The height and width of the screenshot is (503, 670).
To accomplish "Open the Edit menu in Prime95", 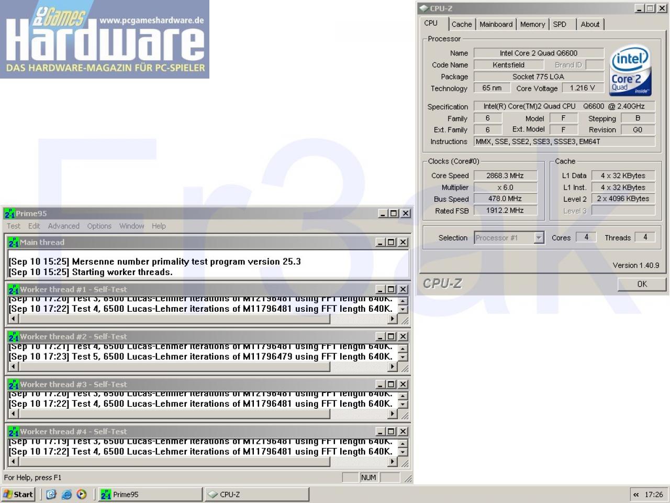I will [34, 226].
